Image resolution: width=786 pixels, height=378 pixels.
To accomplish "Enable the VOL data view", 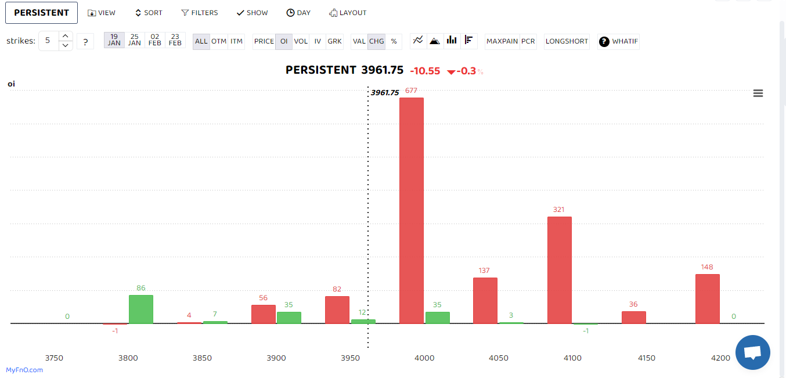I will [x=301, y=41].
